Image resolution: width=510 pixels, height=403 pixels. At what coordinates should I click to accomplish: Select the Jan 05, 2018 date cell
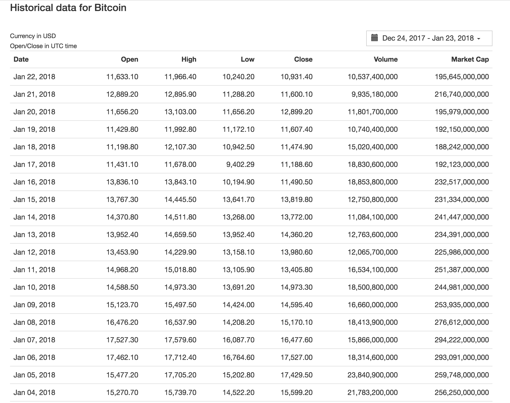[x=34, y=375]
